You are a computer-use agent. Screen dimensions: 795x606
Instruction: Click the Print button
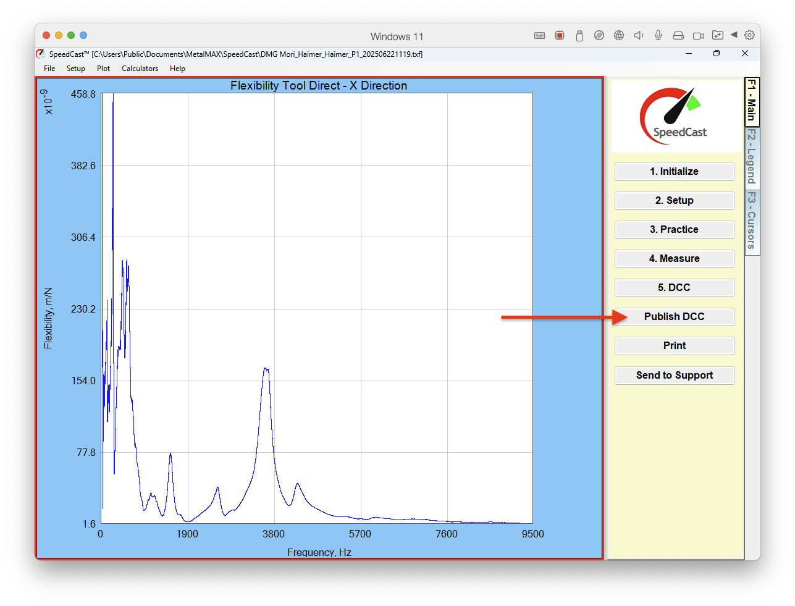coord(675,346)
